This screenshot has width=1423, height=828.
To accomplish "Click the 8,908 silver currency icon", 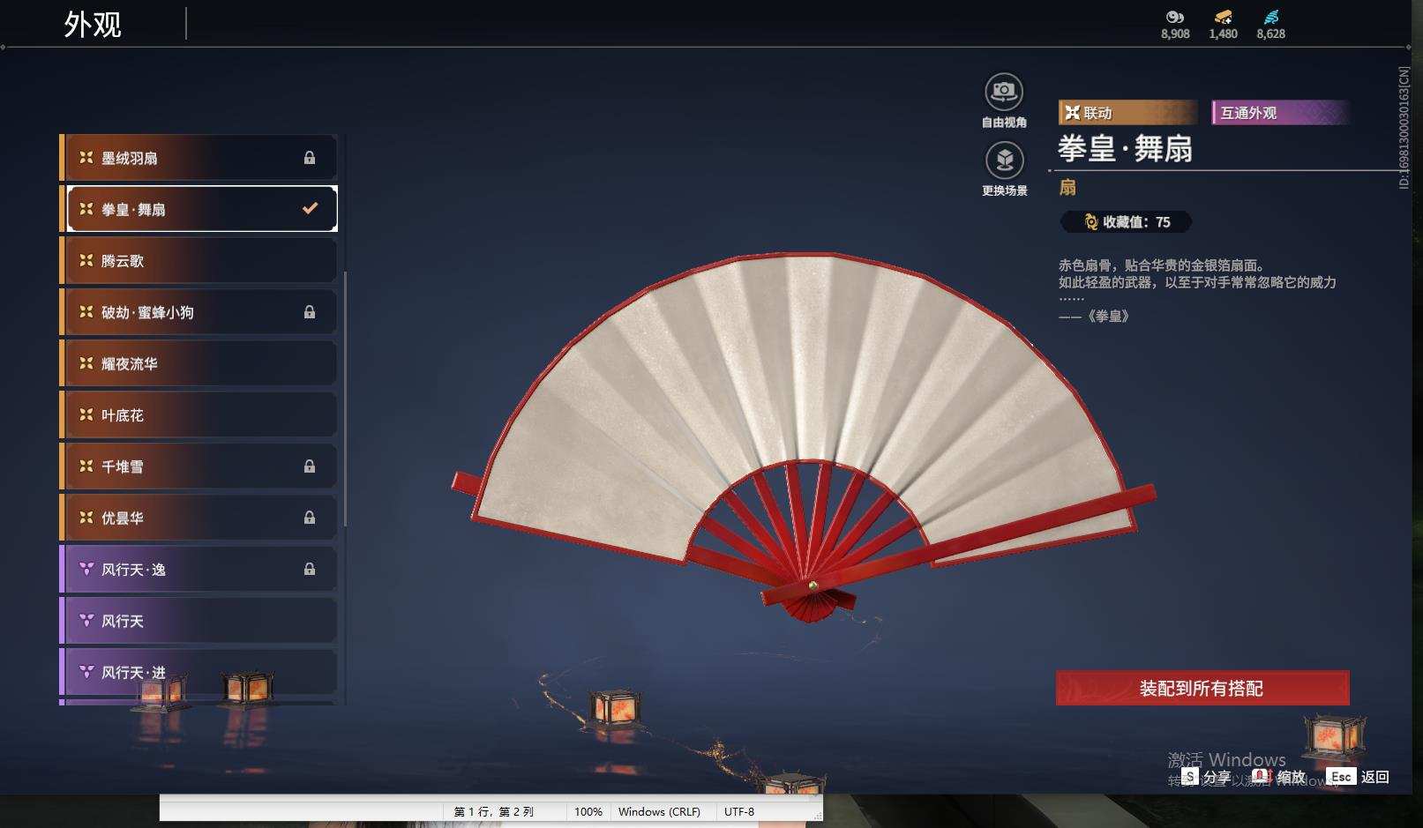I will [1175, 17].
